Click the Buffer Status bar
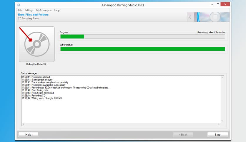Image resolution: width=246 pixels, height=142 pixels. pyautogui.click(x=143, y=49)
